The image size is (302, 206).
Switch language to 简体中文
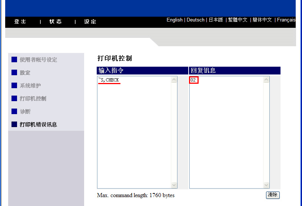[262, 20]
